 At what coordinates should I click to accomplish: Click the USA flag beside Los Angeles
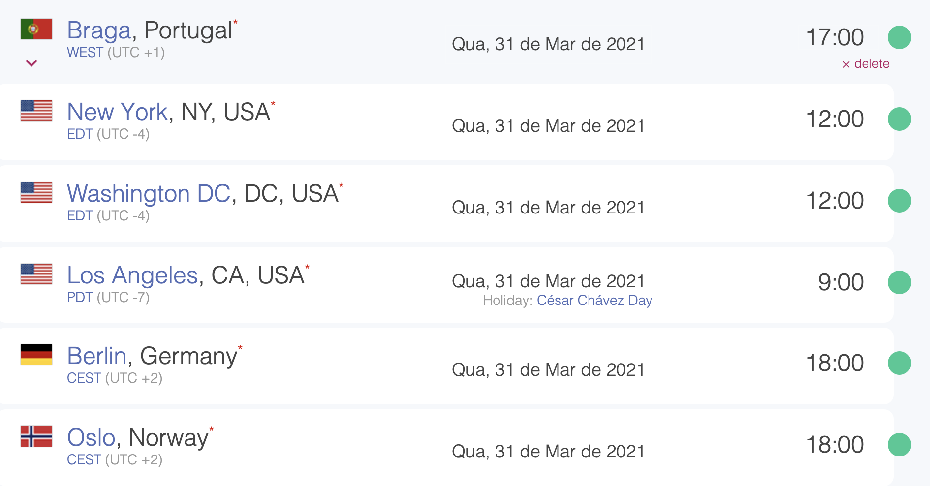point(36,274)
